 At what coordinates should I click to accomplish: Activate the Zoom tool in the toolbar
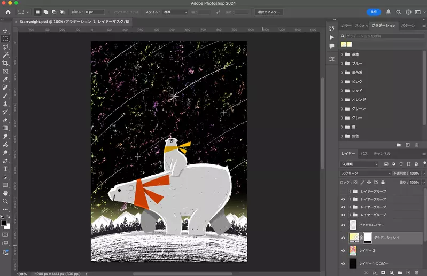(x=6, y=201)
